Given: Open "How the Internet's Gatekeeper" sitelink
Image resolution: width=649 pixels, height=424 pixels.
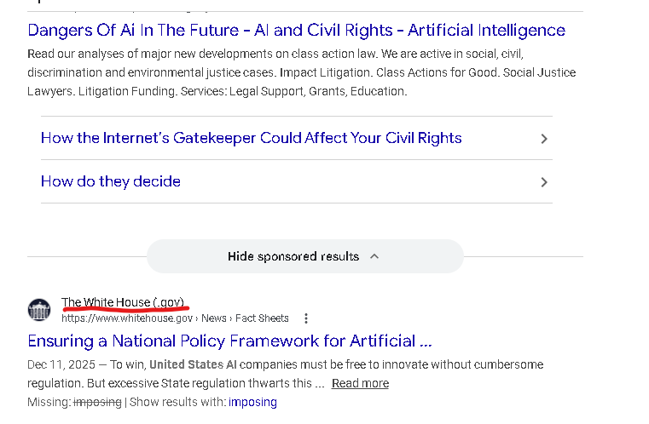Looking at the screenshot, I should click(x=251, y=138).
